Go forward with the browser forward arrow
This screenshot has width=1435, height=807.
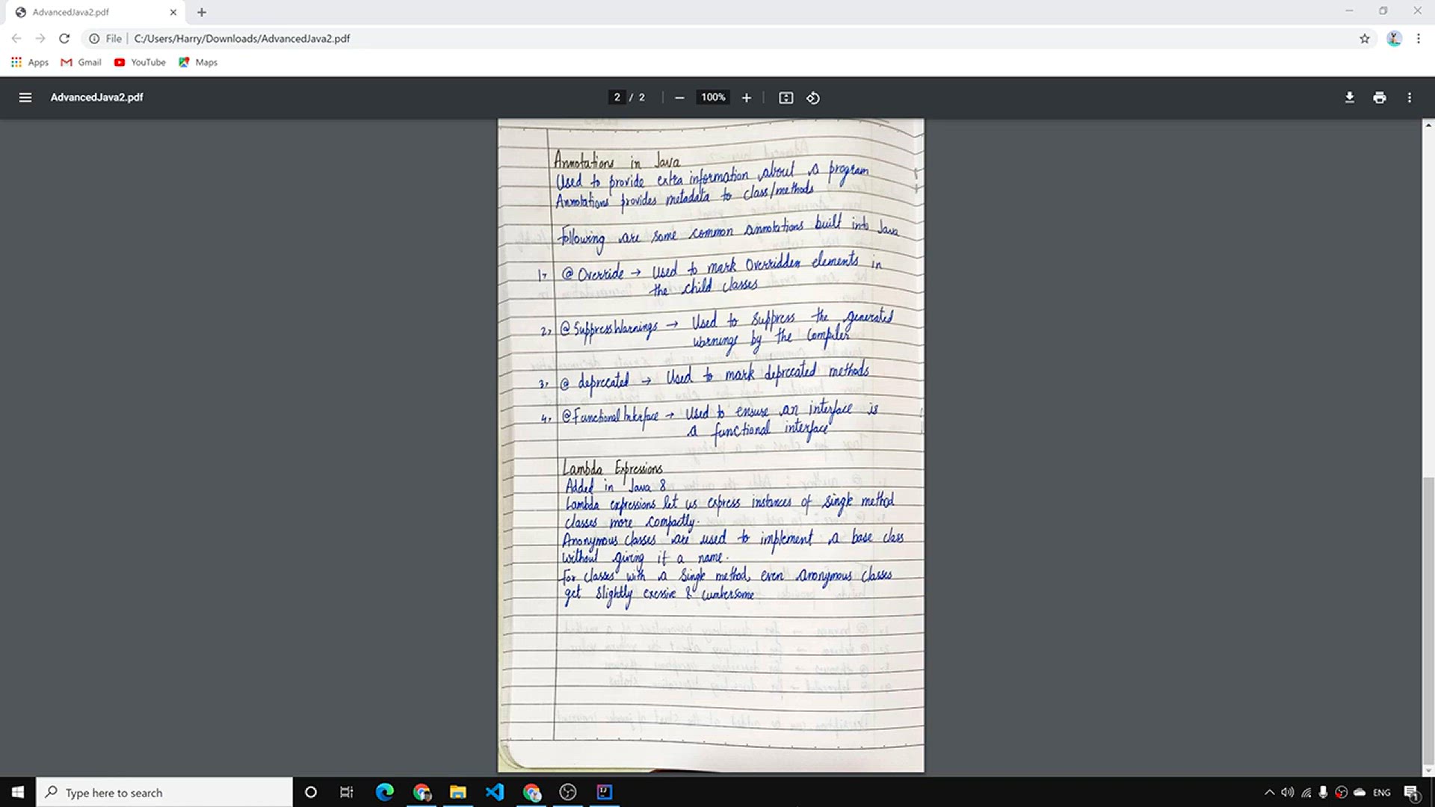(40, 38)
